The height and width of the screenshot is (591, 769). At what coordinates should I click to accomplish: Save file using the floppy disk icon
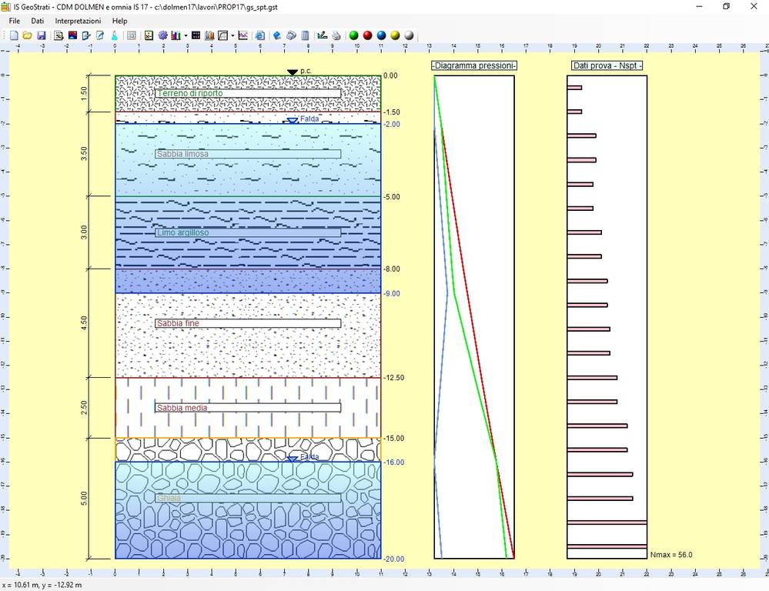pyautogui.click(x=41, y=35)
